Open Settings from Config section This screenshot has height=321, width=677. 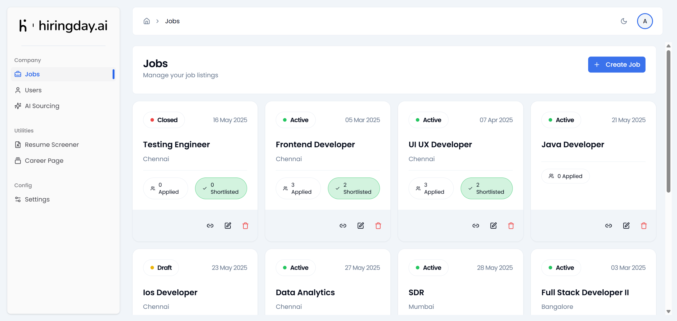(37, 199)
